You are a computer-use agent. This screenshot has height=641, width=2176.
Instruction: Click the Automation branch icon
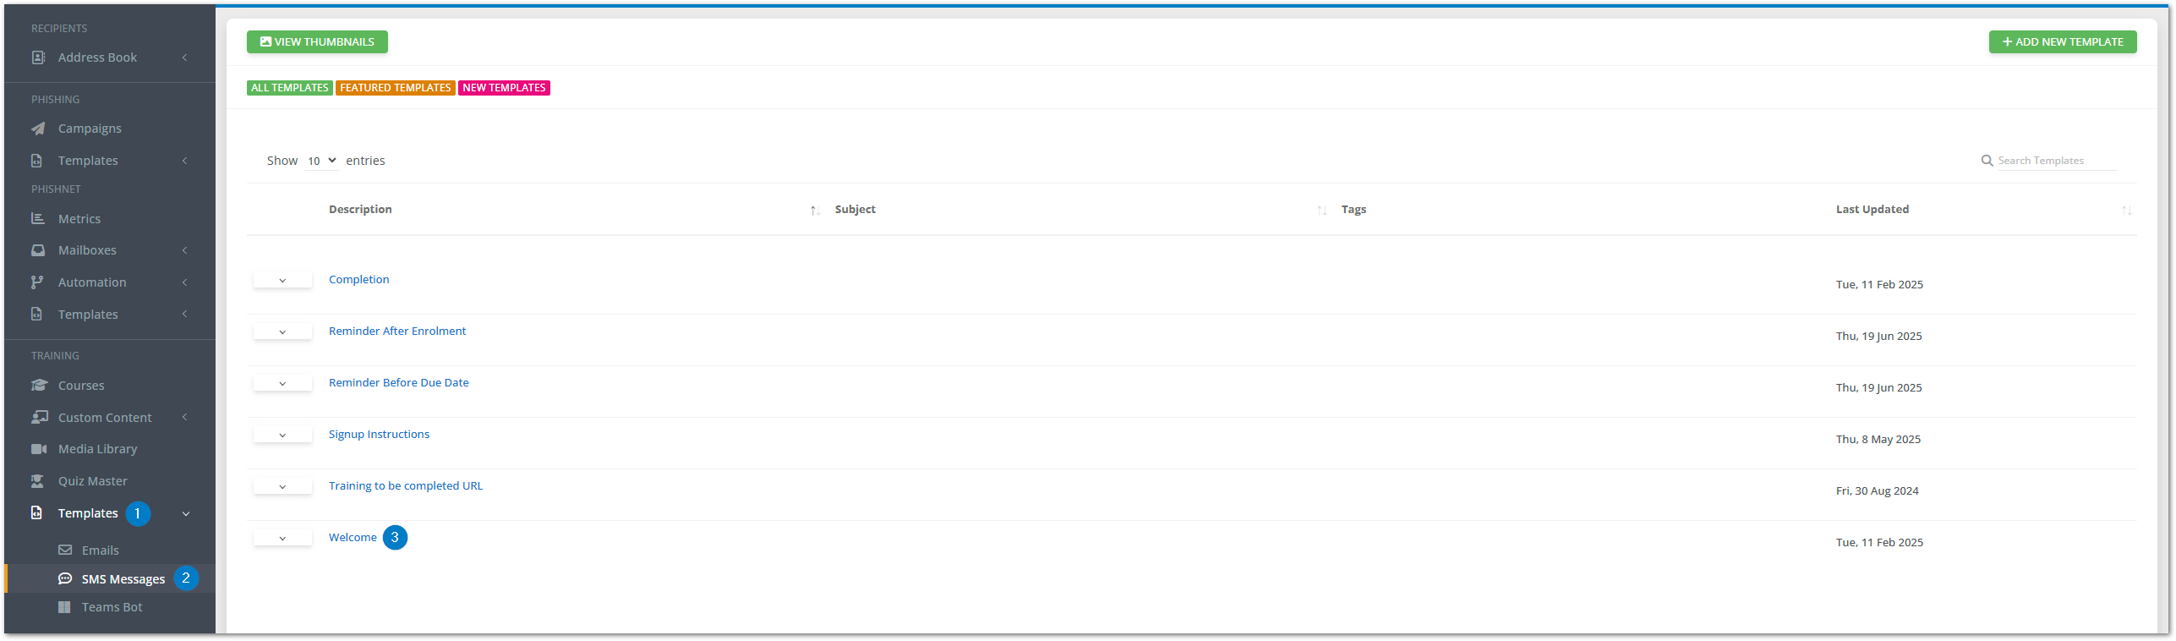[x=37, y=282]
